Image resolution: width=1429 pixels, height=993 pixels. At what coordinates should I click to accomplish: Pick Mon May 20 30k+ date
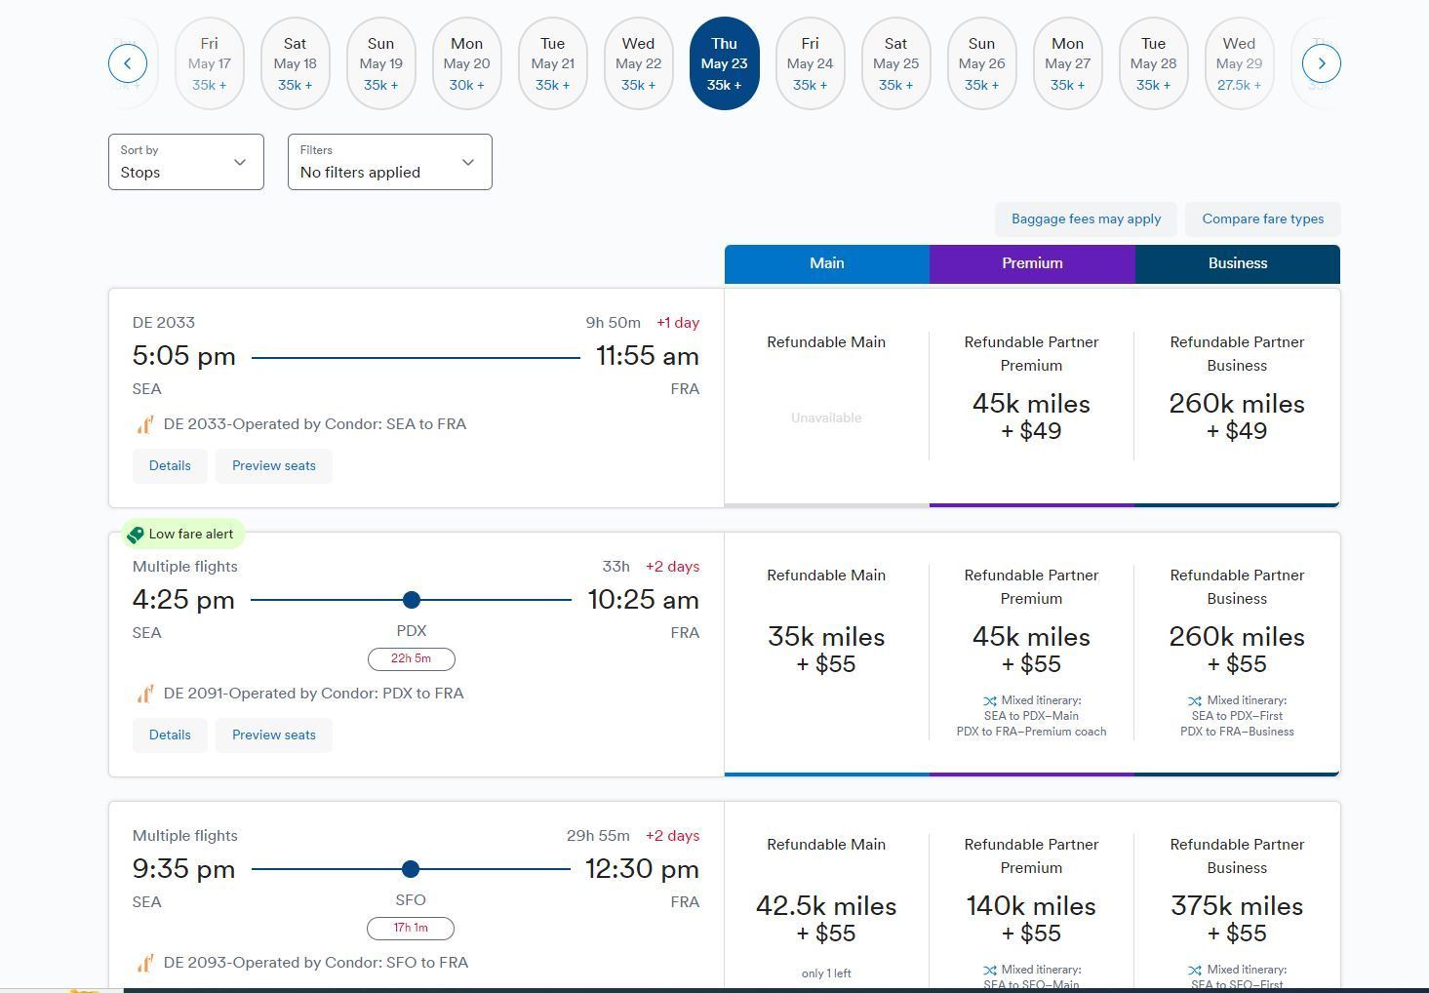[x=466, y=63]
